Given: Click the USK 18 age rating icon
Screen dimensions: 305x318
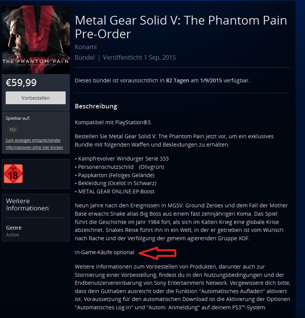Looking at the screenshot, I should [13, 174].
